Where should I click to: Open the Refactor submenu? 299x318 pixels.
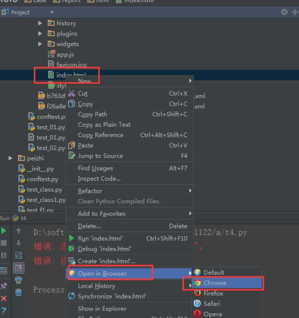click(x=130, y=191)
